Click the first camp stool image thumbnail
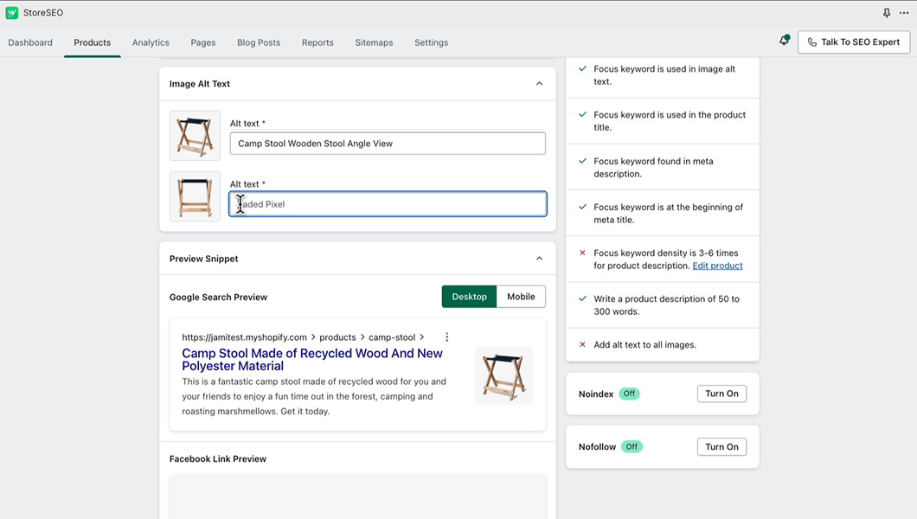This screenshot has height=519, width=917. coord(195,135)
